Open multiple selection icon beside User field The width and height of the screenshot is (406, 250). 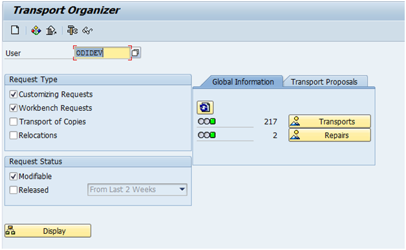point(136,53)
